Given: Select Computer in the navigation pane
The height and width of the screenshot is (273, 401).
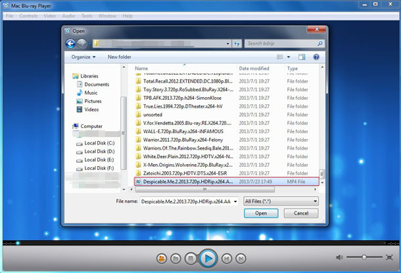Looking at the screenshot, I should pyautogui.click(x=87, y=126).
